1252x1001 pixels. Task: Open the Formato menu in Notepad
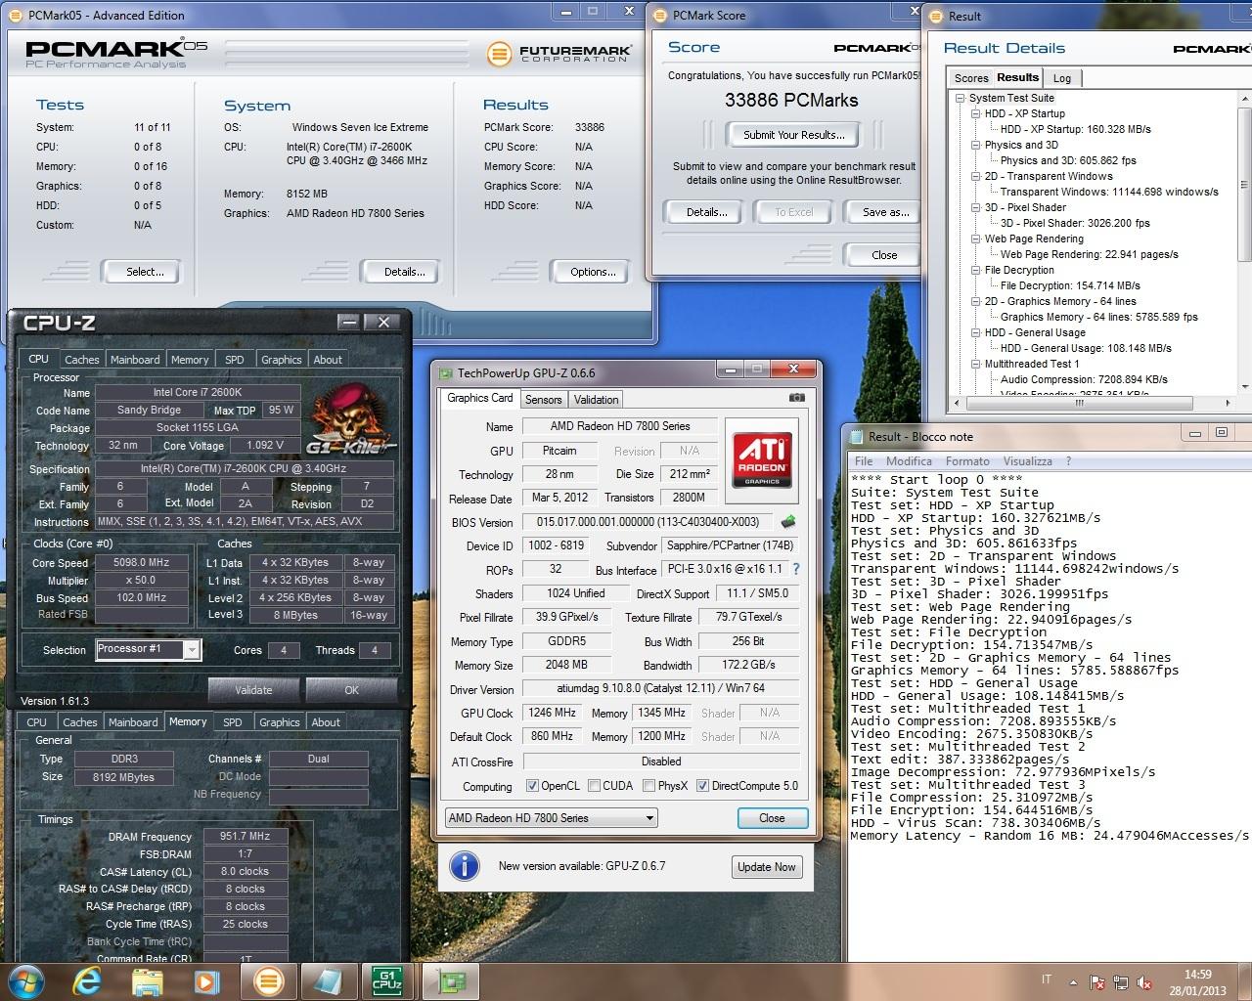pyautogui.click(x=967, y=461)
